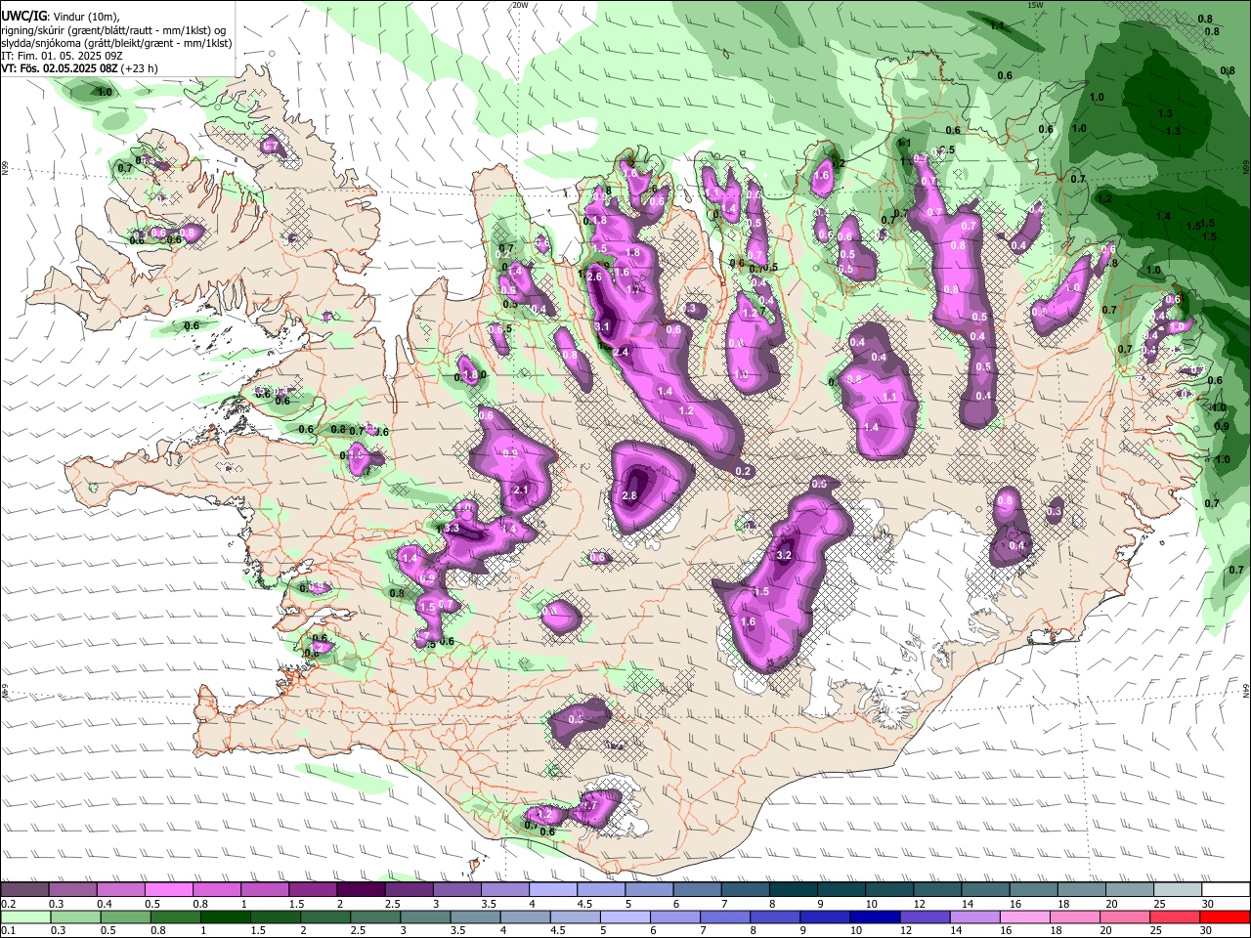This screenshot has width=1251, height=938.
Task: Click the darkest purple 2–2.5 snow legend swatch
Action: [x=360, y=890]
